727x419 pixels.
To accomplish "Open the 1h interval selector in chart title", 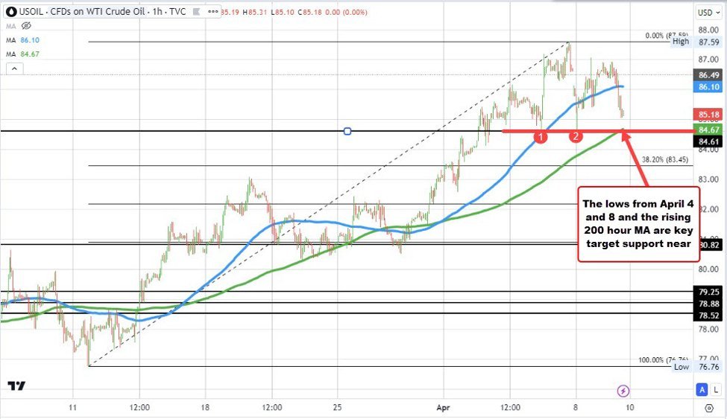I will pyautogui.click(x=158, y=13).
